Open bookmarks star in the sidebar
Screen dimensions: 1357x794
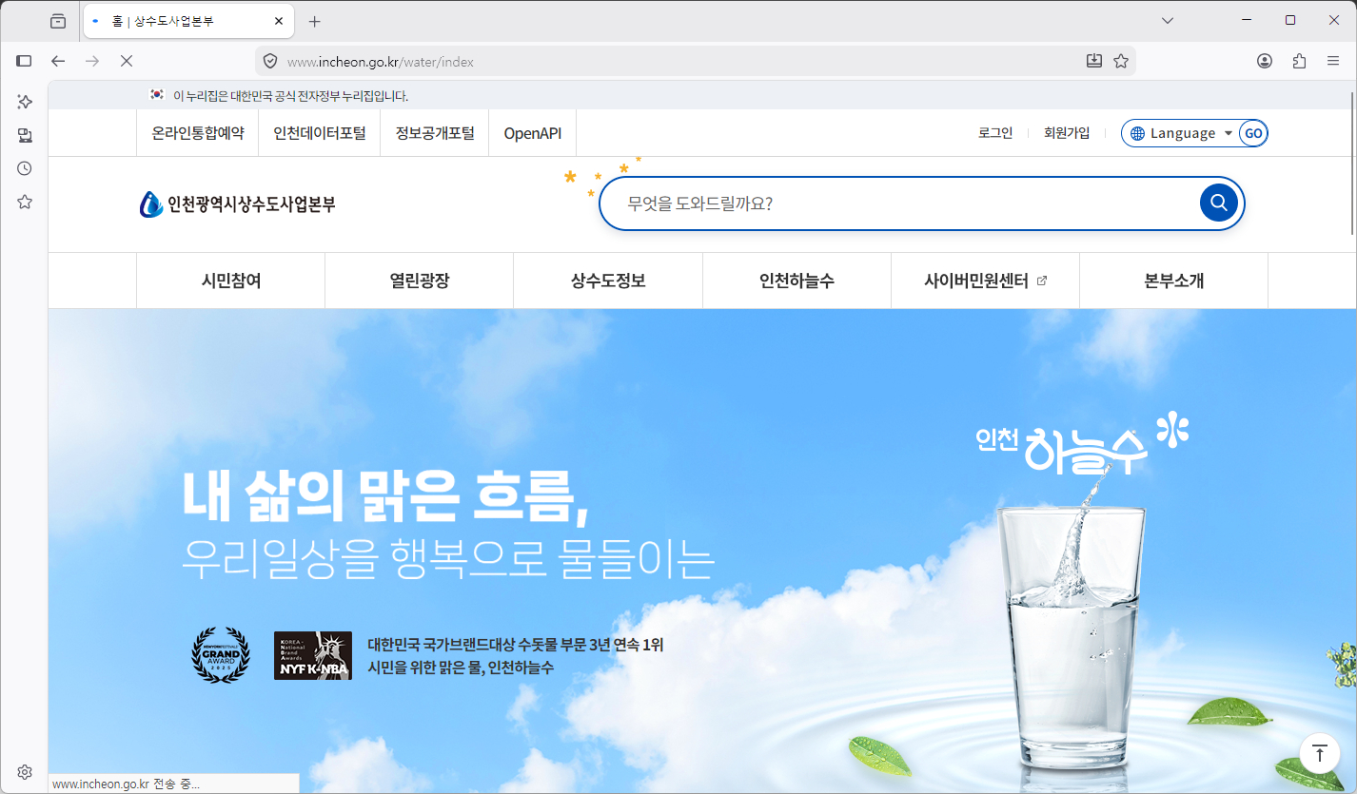25,202
